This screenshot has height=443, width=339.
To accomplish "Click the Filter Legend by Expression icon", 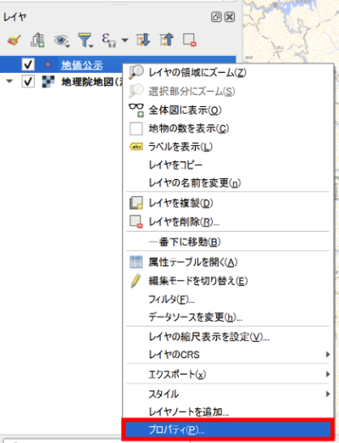I will [x=108, y=40].
